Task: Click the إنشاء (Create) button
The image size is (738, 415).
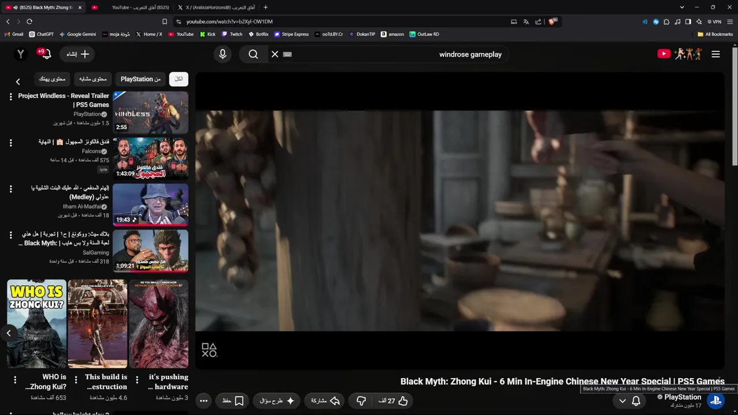Action: click(77, 54)
